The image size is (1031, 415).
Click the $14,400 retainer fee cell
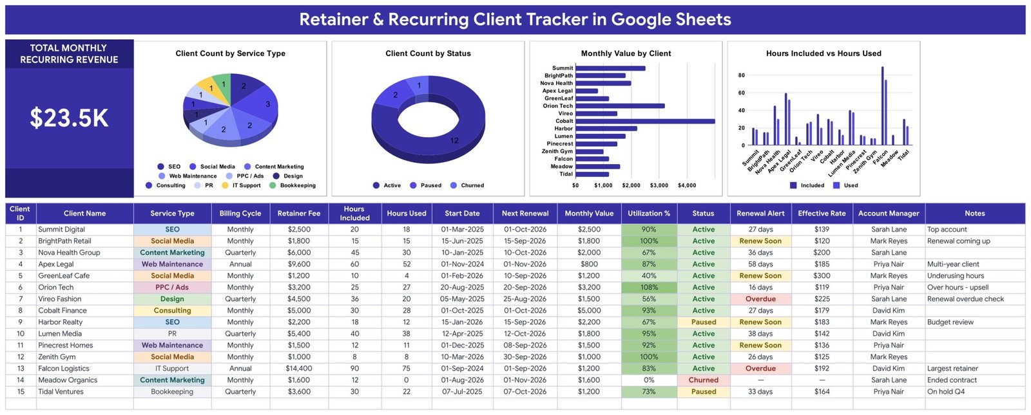click(x=299, y=369)
